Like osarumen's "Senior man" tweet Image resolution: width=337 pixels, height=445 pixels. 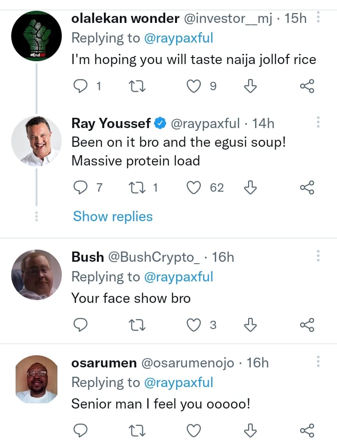(194, 430)
